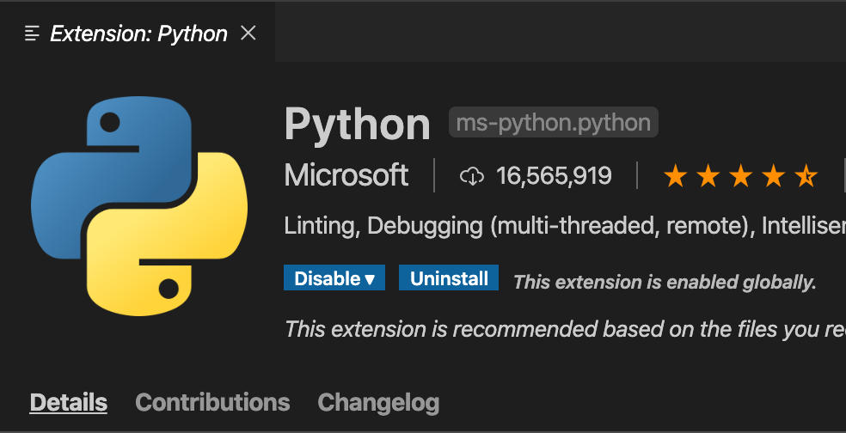The image size is (846, 433).
Task: Click the fourth rating star
Action: click(x=773, y=177)
